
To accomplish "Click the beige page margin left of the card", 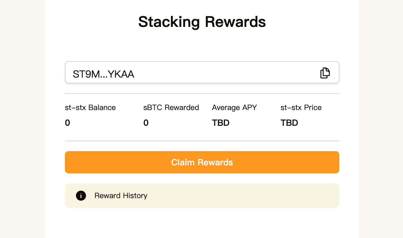I will (22, 124).
